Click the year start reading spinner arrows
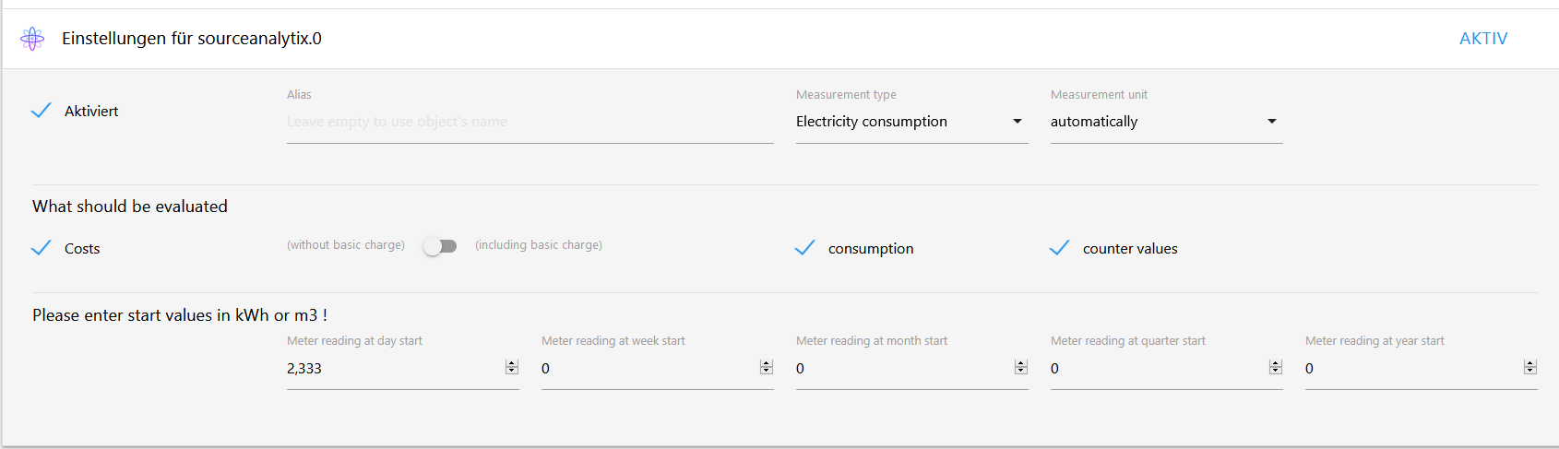This screenshot has height=449, width=1559. pyautogui.click(x=1530, y=368)
